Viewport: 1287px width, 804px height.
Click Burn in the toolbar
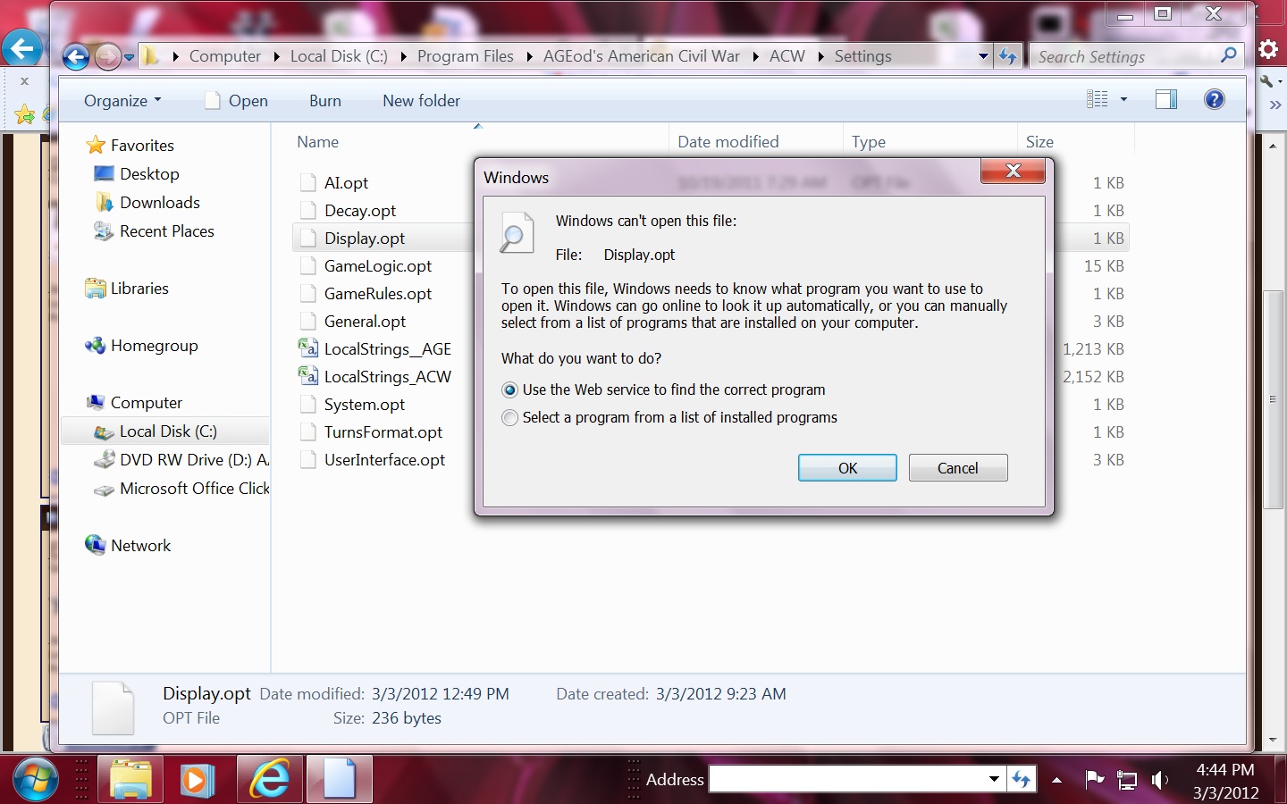pos(324,101)
